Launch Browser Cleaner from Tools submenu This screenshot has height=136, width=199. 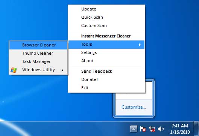point(38,45)
